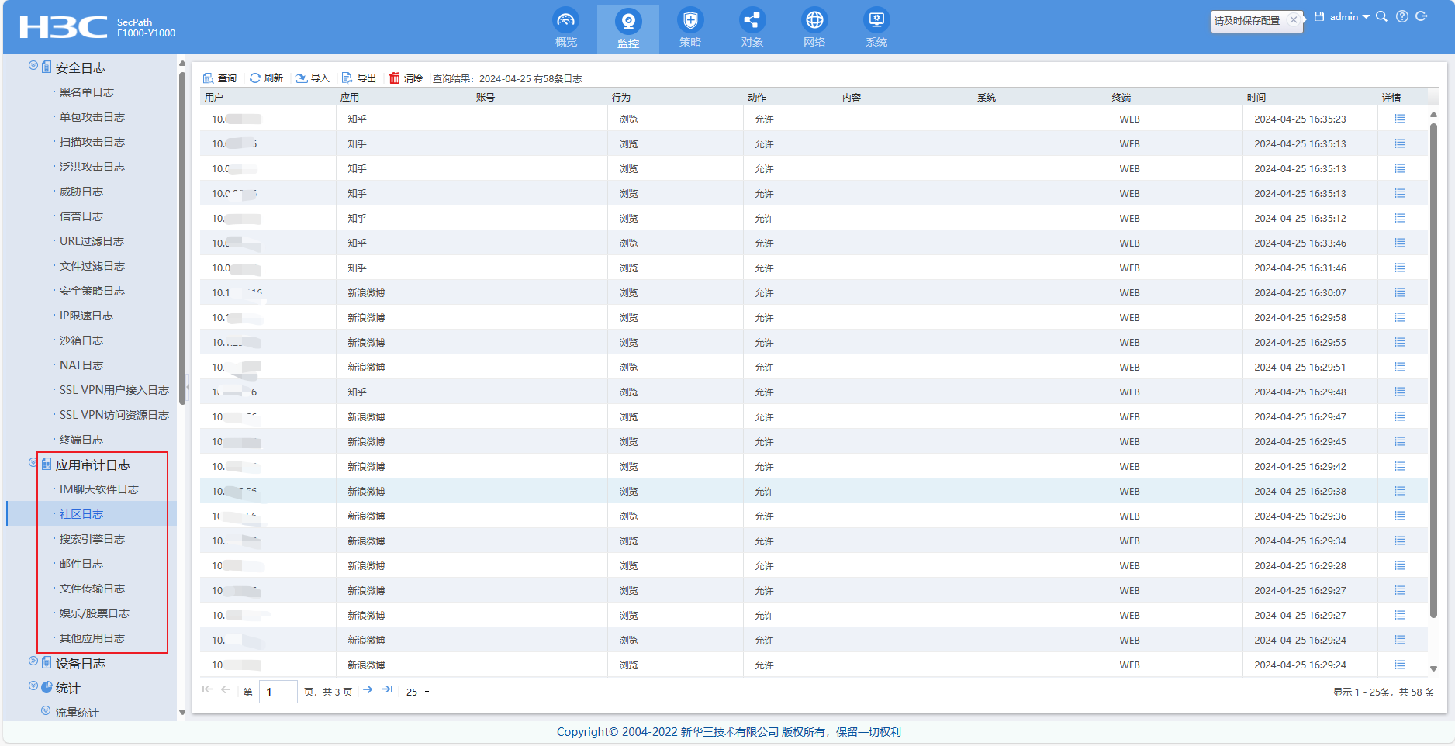Select IM聊天软件日志 in the sidebar

tap(99, 489)
